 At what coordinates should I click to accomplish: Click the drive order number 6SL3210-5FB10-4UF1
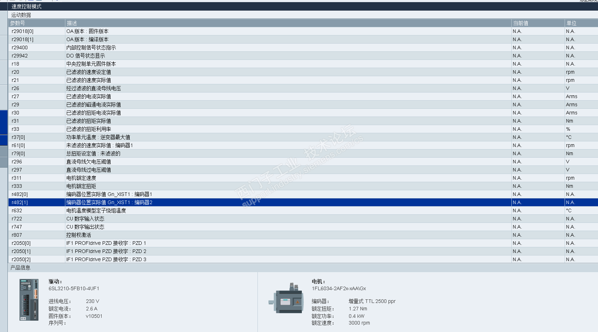tap(74, 288)
